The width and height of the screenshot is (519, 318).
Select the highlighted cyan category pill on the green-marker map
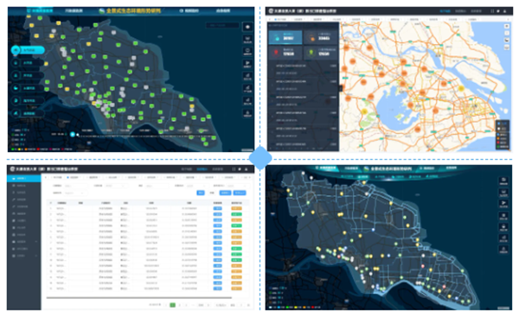tap(28, 50)
